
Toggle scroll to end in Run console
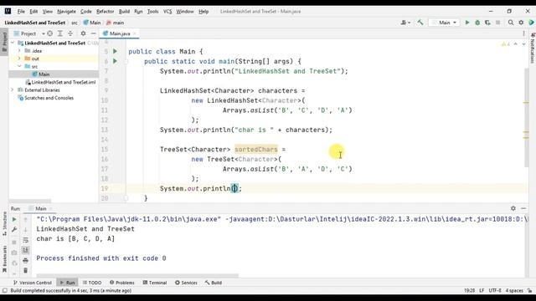(x=25, y=251)
